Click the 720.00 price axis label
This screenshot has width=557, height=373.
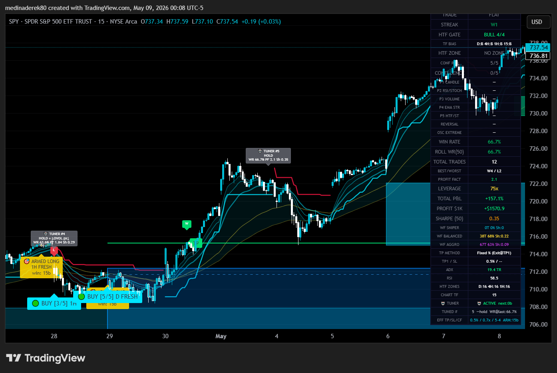coord(538,201)
